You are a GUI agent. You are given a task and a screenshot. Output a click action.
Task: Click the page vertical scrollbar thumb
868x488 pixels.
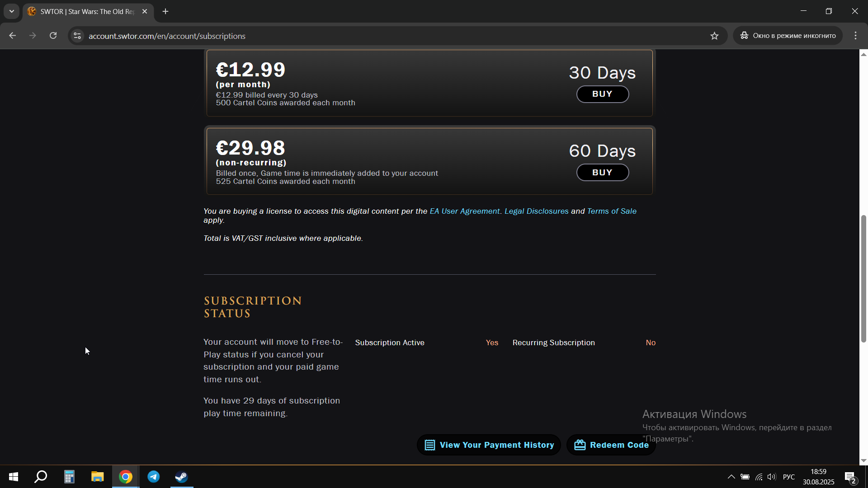click(863, 279)
